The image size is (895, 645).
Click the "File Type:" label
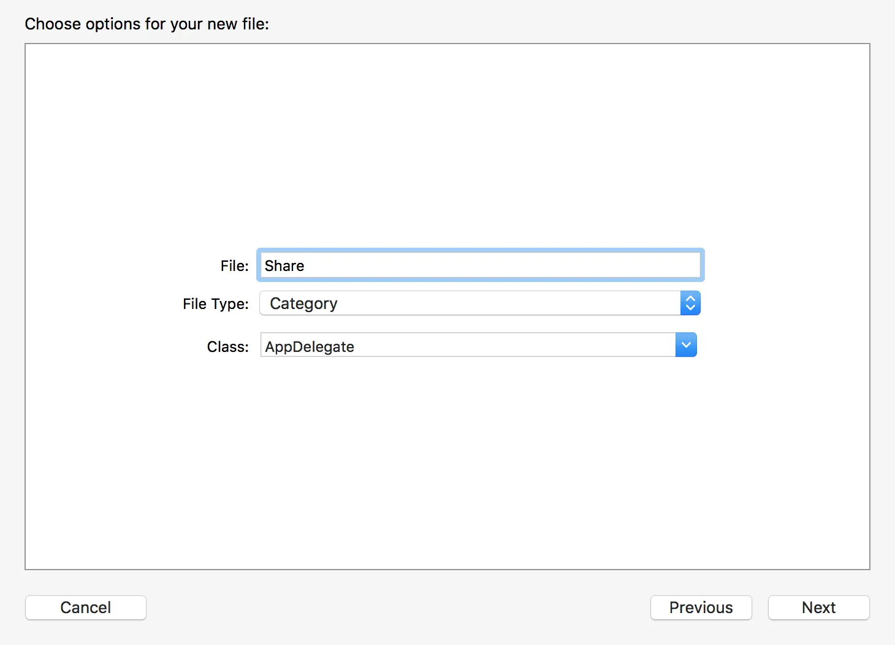click(x=215, y=304)
